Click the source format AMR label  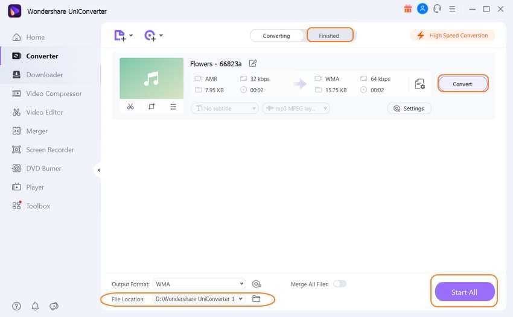click(211, 79)
